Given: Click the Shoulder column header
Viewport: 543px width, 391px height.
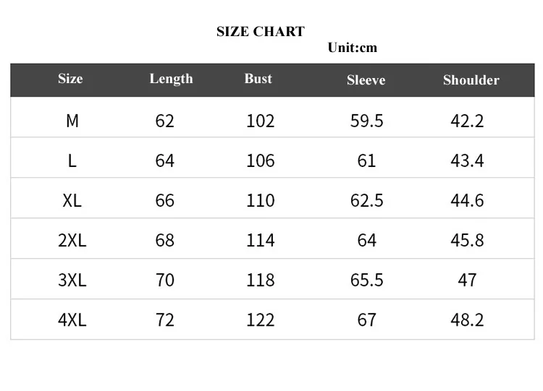Looking at the screenshot, I should [x=471, y=80].
